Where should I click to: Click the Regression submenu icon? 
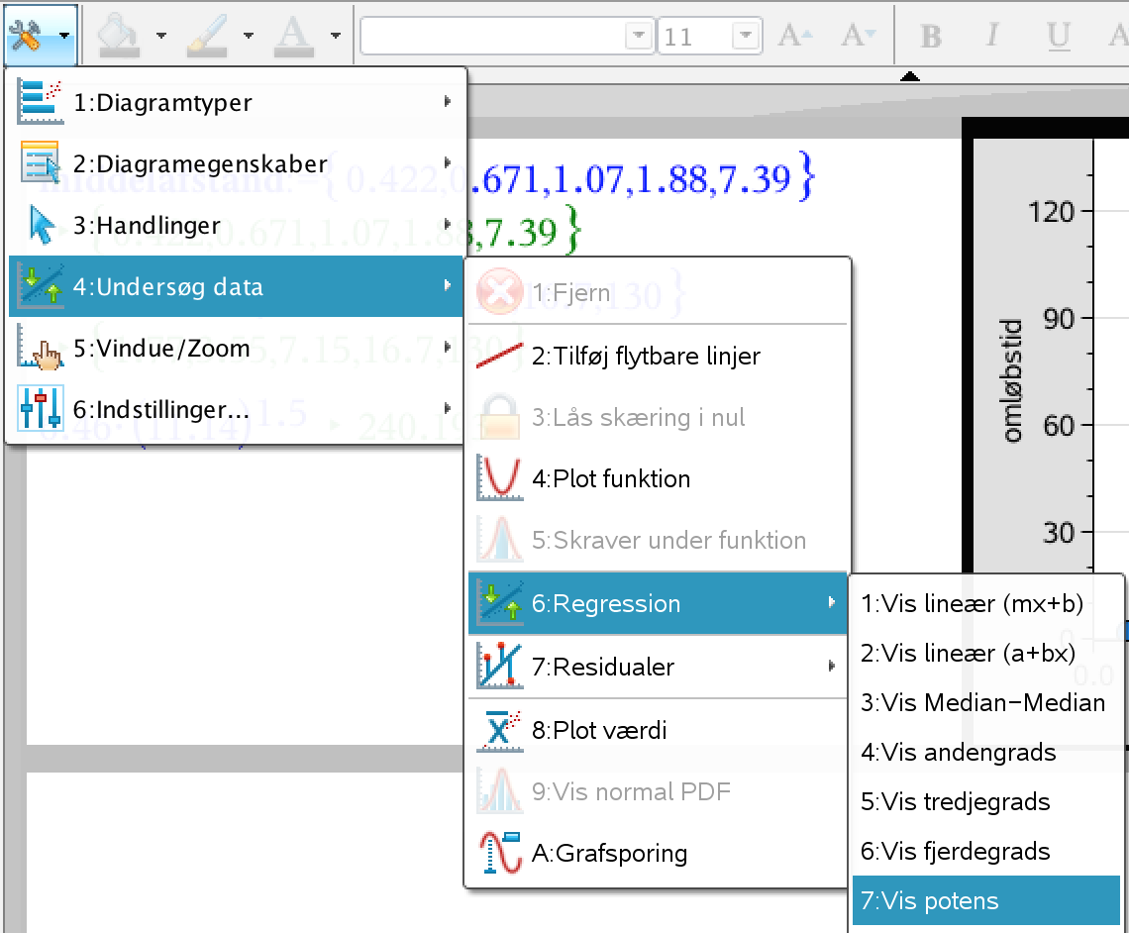(x=500, y=603)
